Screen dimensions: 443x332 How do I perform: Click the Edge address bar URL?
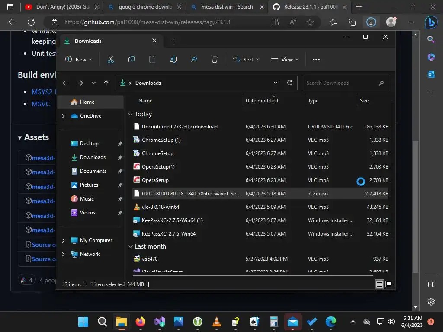click(147, 22)
